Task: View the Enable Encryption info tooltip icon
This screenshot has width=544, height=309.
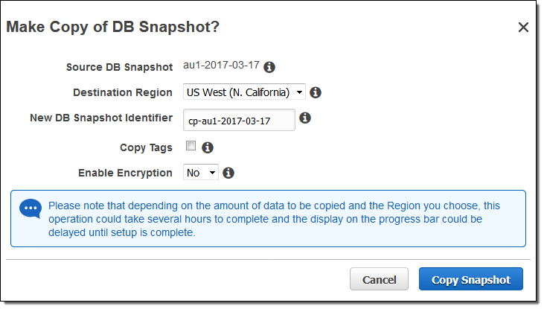Action: tap(228, 173)
